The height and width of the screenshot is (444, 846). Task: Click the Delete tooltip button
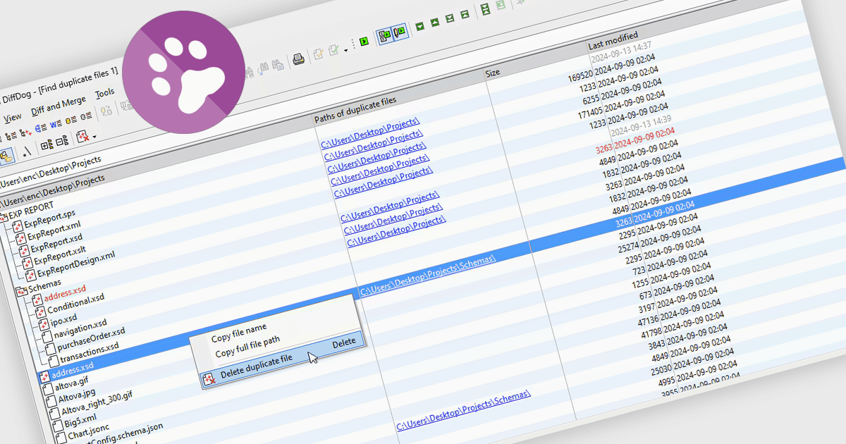pyautogui.click(x=344, y=342)
